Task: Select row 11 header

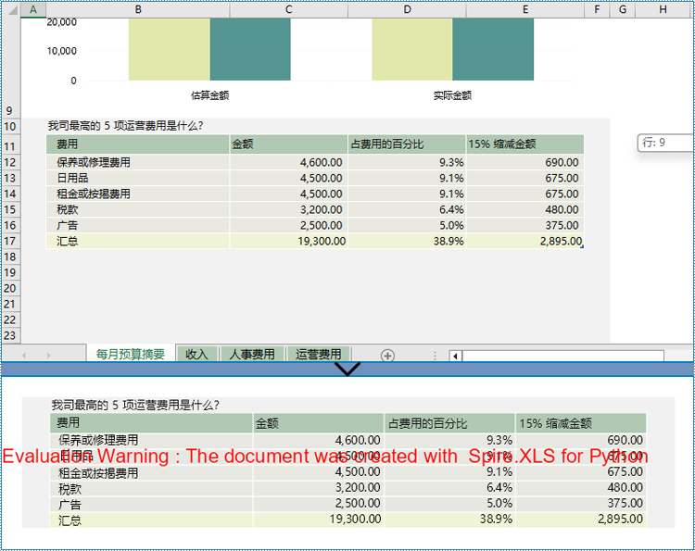Action: tap(10, 146)
